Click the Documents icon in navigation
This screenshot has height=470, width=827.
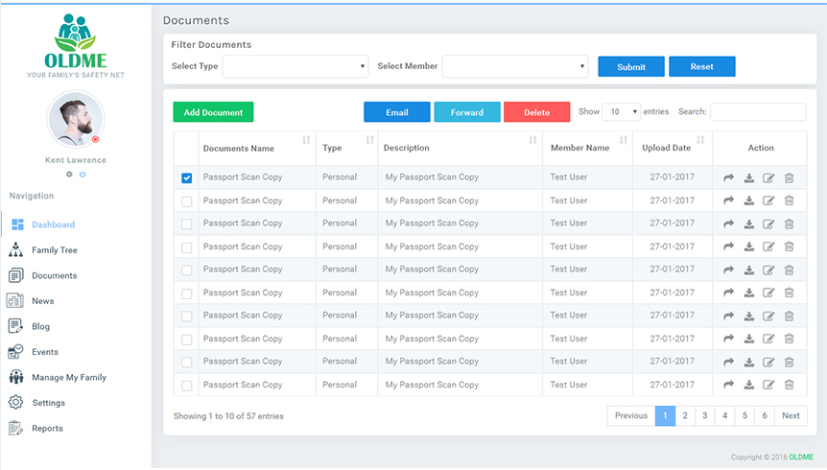tap(15, 275)
